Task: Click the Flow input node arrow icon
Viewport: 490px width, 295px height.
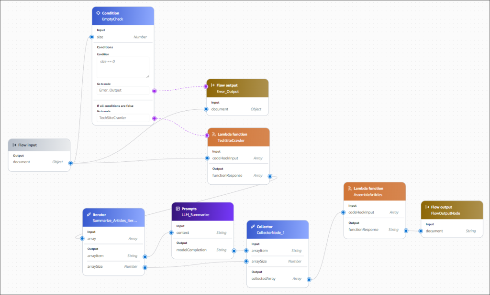Action: tap(14, 145)
